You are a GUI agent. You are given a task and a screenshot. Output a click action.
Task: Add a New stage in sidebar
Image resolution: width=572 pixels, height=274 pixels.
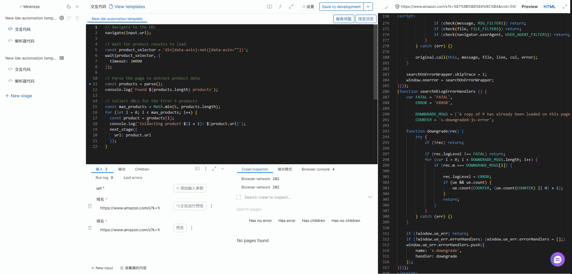click(19, 96)
